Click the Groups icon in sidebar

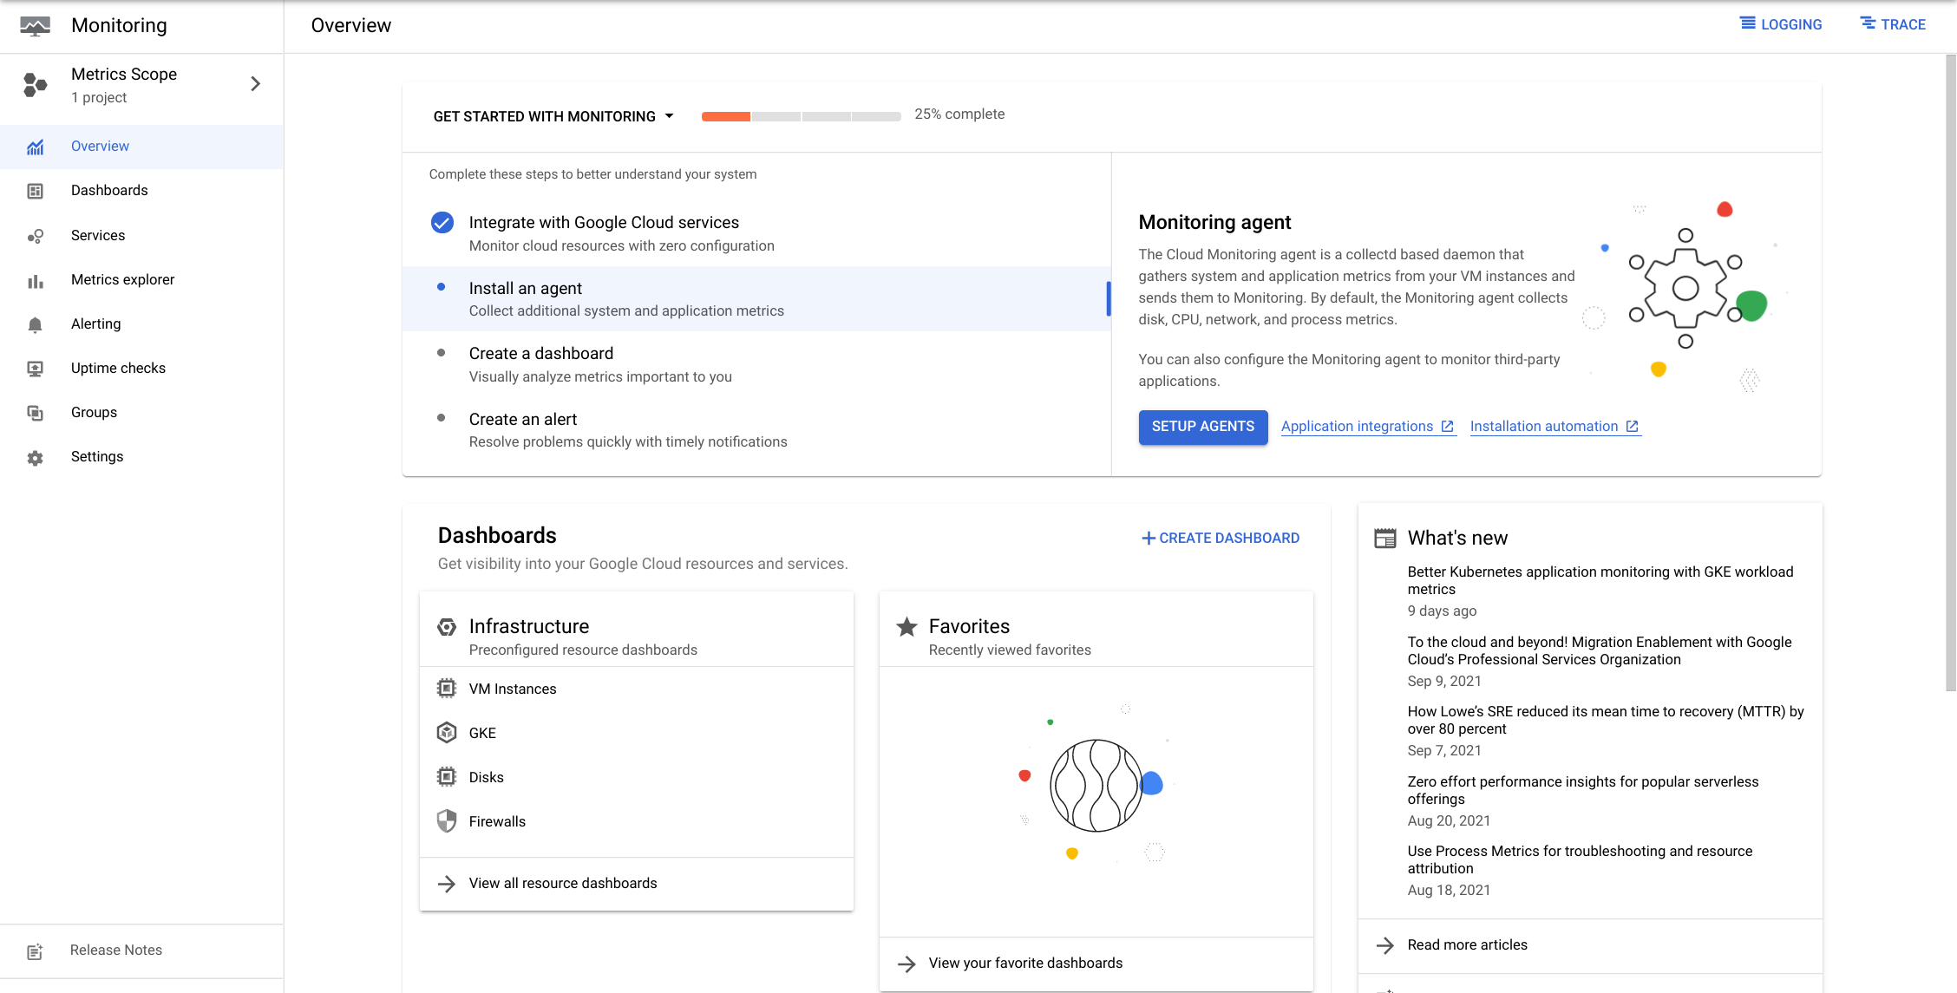pos(36,412)
